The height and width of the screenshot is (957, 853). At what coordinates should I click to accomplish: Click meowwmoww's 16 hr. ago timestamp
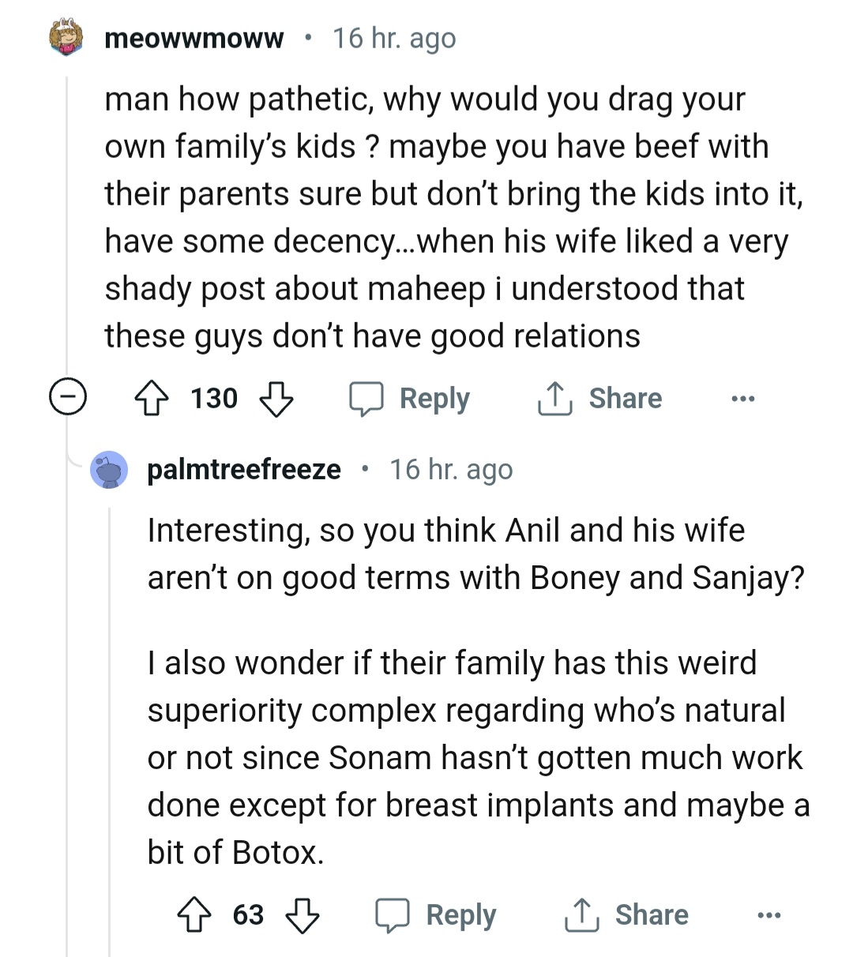(x=394, y=38)
